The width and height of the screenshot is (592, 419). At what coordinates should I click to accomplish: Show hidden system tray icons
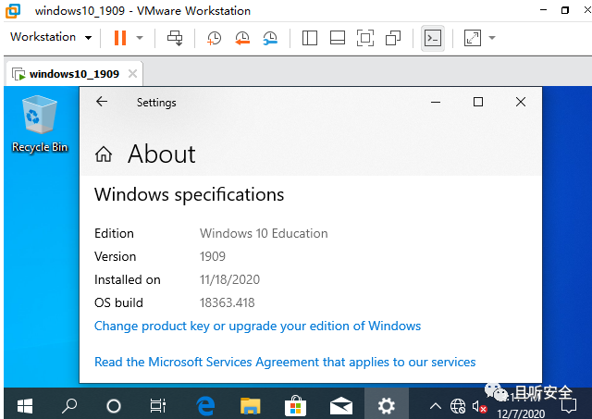pos(436,406)
